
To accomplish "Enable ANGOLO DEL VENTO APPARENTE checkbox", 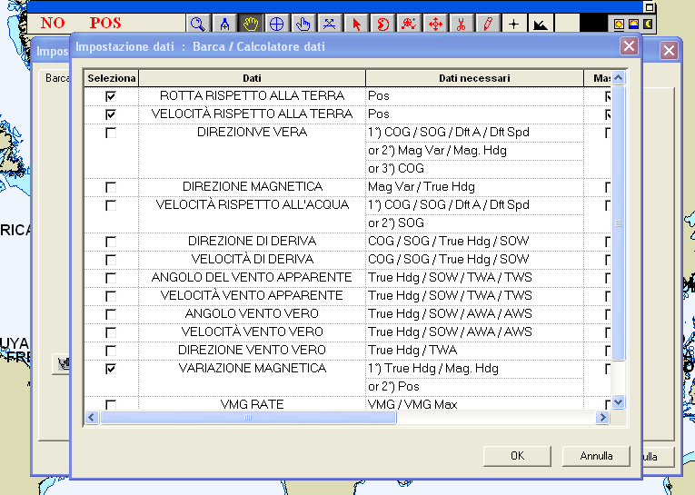I will pos(111,278).
